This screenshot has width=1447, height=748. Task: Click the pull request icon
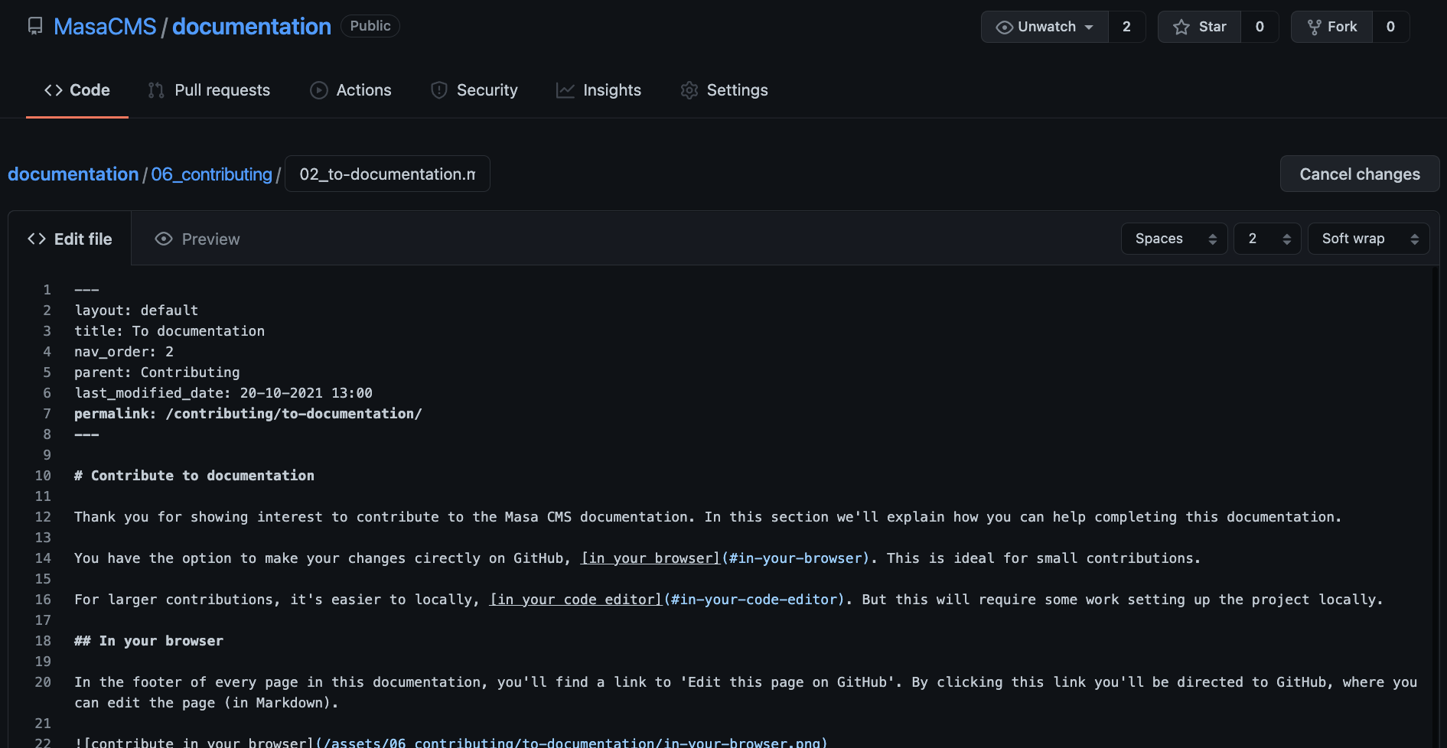click(156, 90)
